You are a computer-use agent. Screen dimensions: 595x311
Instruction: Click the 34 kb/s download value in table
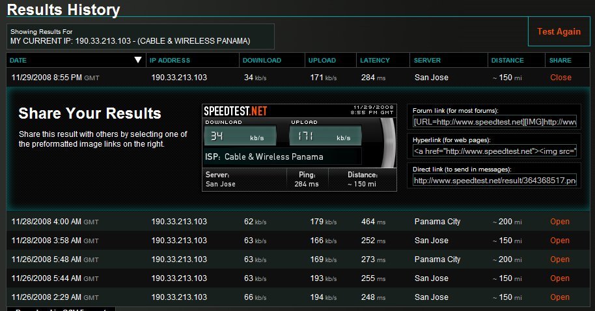[255, 78]
